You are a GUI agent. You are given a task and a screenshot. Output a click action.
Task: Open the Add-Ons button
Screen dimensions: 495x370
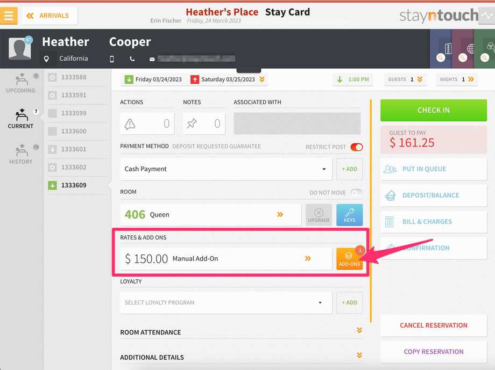point(350,259)
